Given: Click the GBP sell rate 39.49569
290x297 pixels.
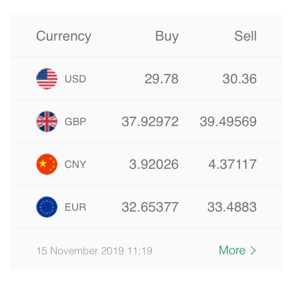Looking at the screenshot, I should pyautogui.click(x=228, y=122).
